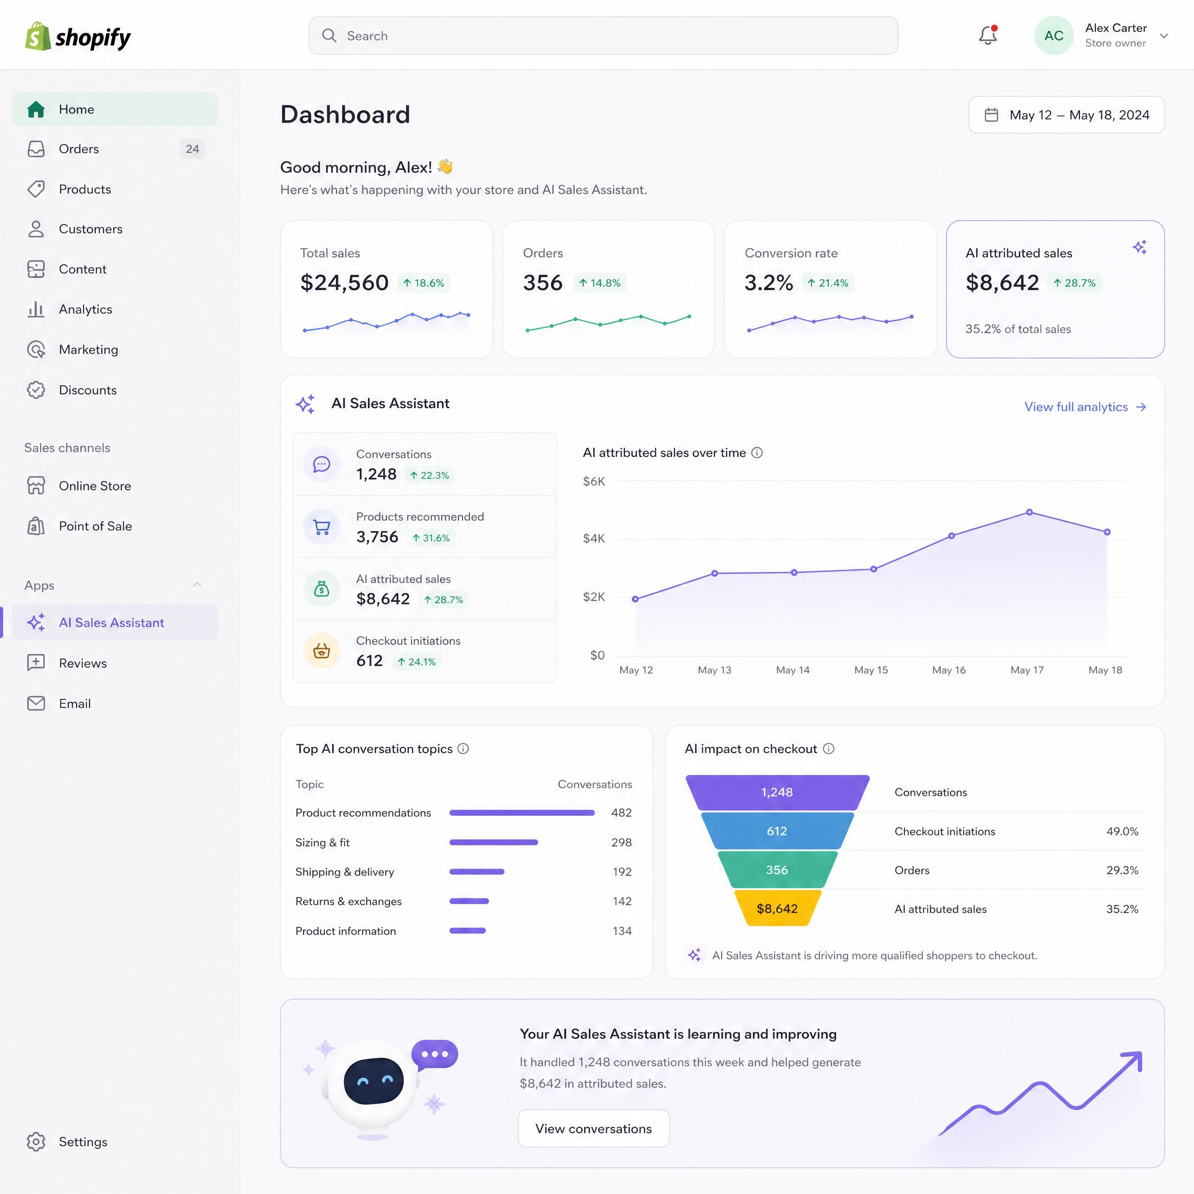
Task: Click the Settings gear icon
Action: [x=36, y=1141]
